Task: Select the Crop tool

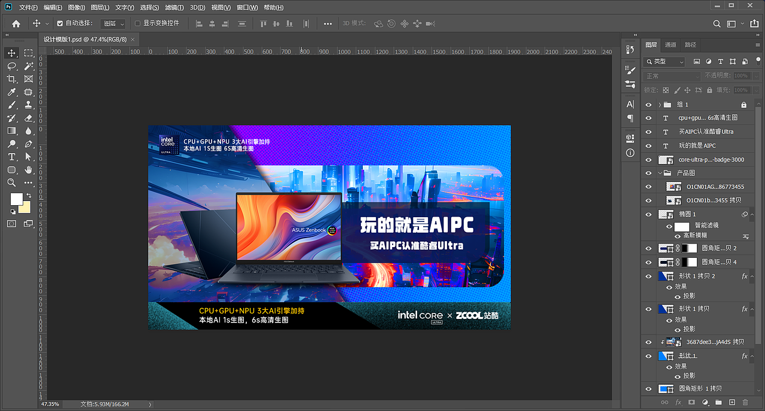Action: [11, 79]
